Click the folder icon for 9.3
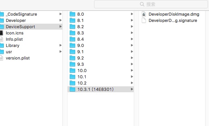 point(72,64)
